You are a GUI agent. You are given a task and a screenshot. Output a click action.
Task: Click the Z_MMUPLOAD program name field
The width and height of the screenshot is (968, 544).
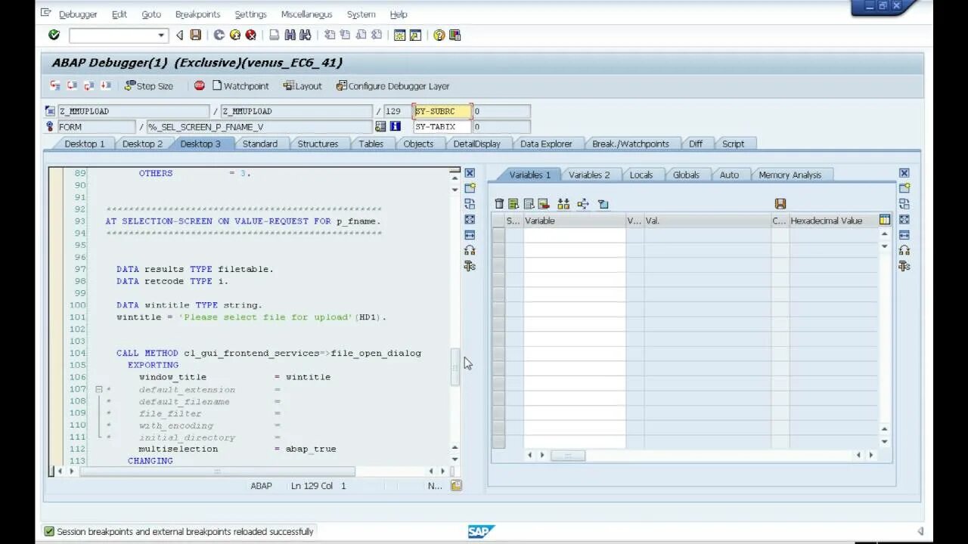point(133,111)
